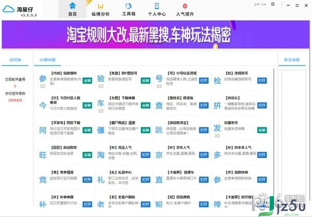Click the 拼 icon for 拼店长
312x217 pixels.
(x=217, y=105)
